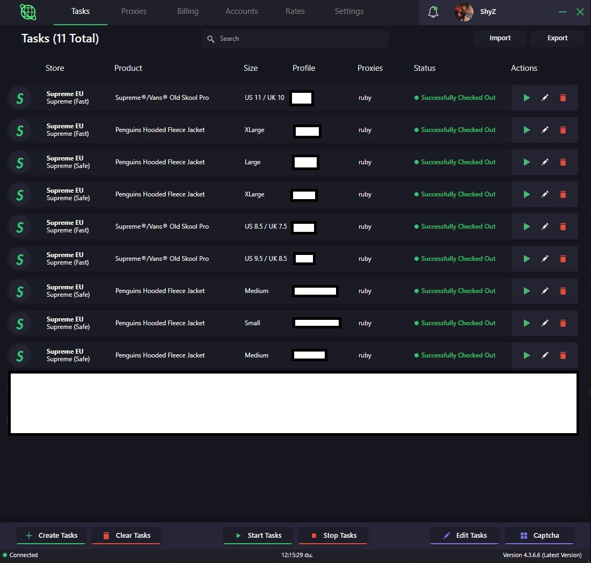Start the Small fleece jacket task
Viewport: 591px width, 563px height.
coord(527,323)
